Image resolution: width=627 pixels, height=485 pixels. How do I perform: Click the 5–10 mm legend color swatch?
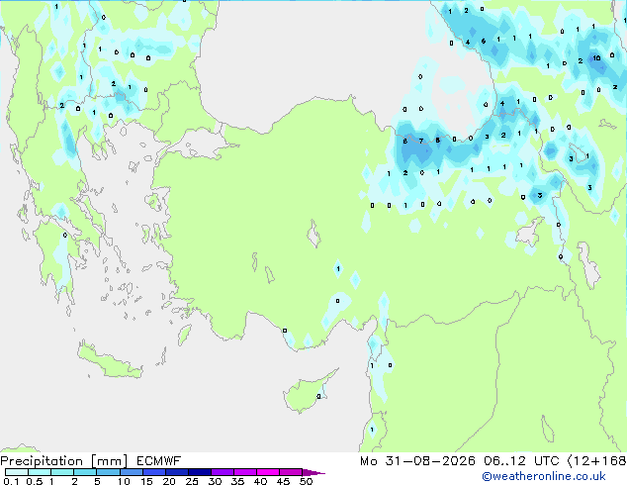click(x=108, y=472)
